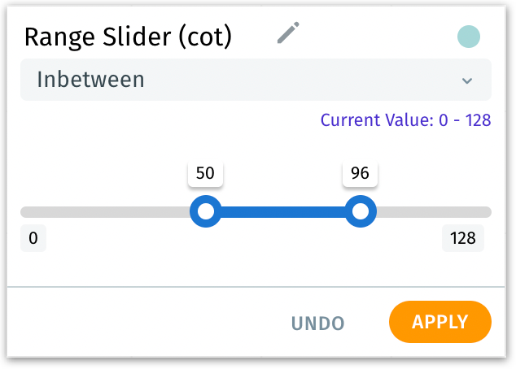Open the Inbetween filter type dropdown
Viewport: 516px width, 369px height.
click(256, 80)
